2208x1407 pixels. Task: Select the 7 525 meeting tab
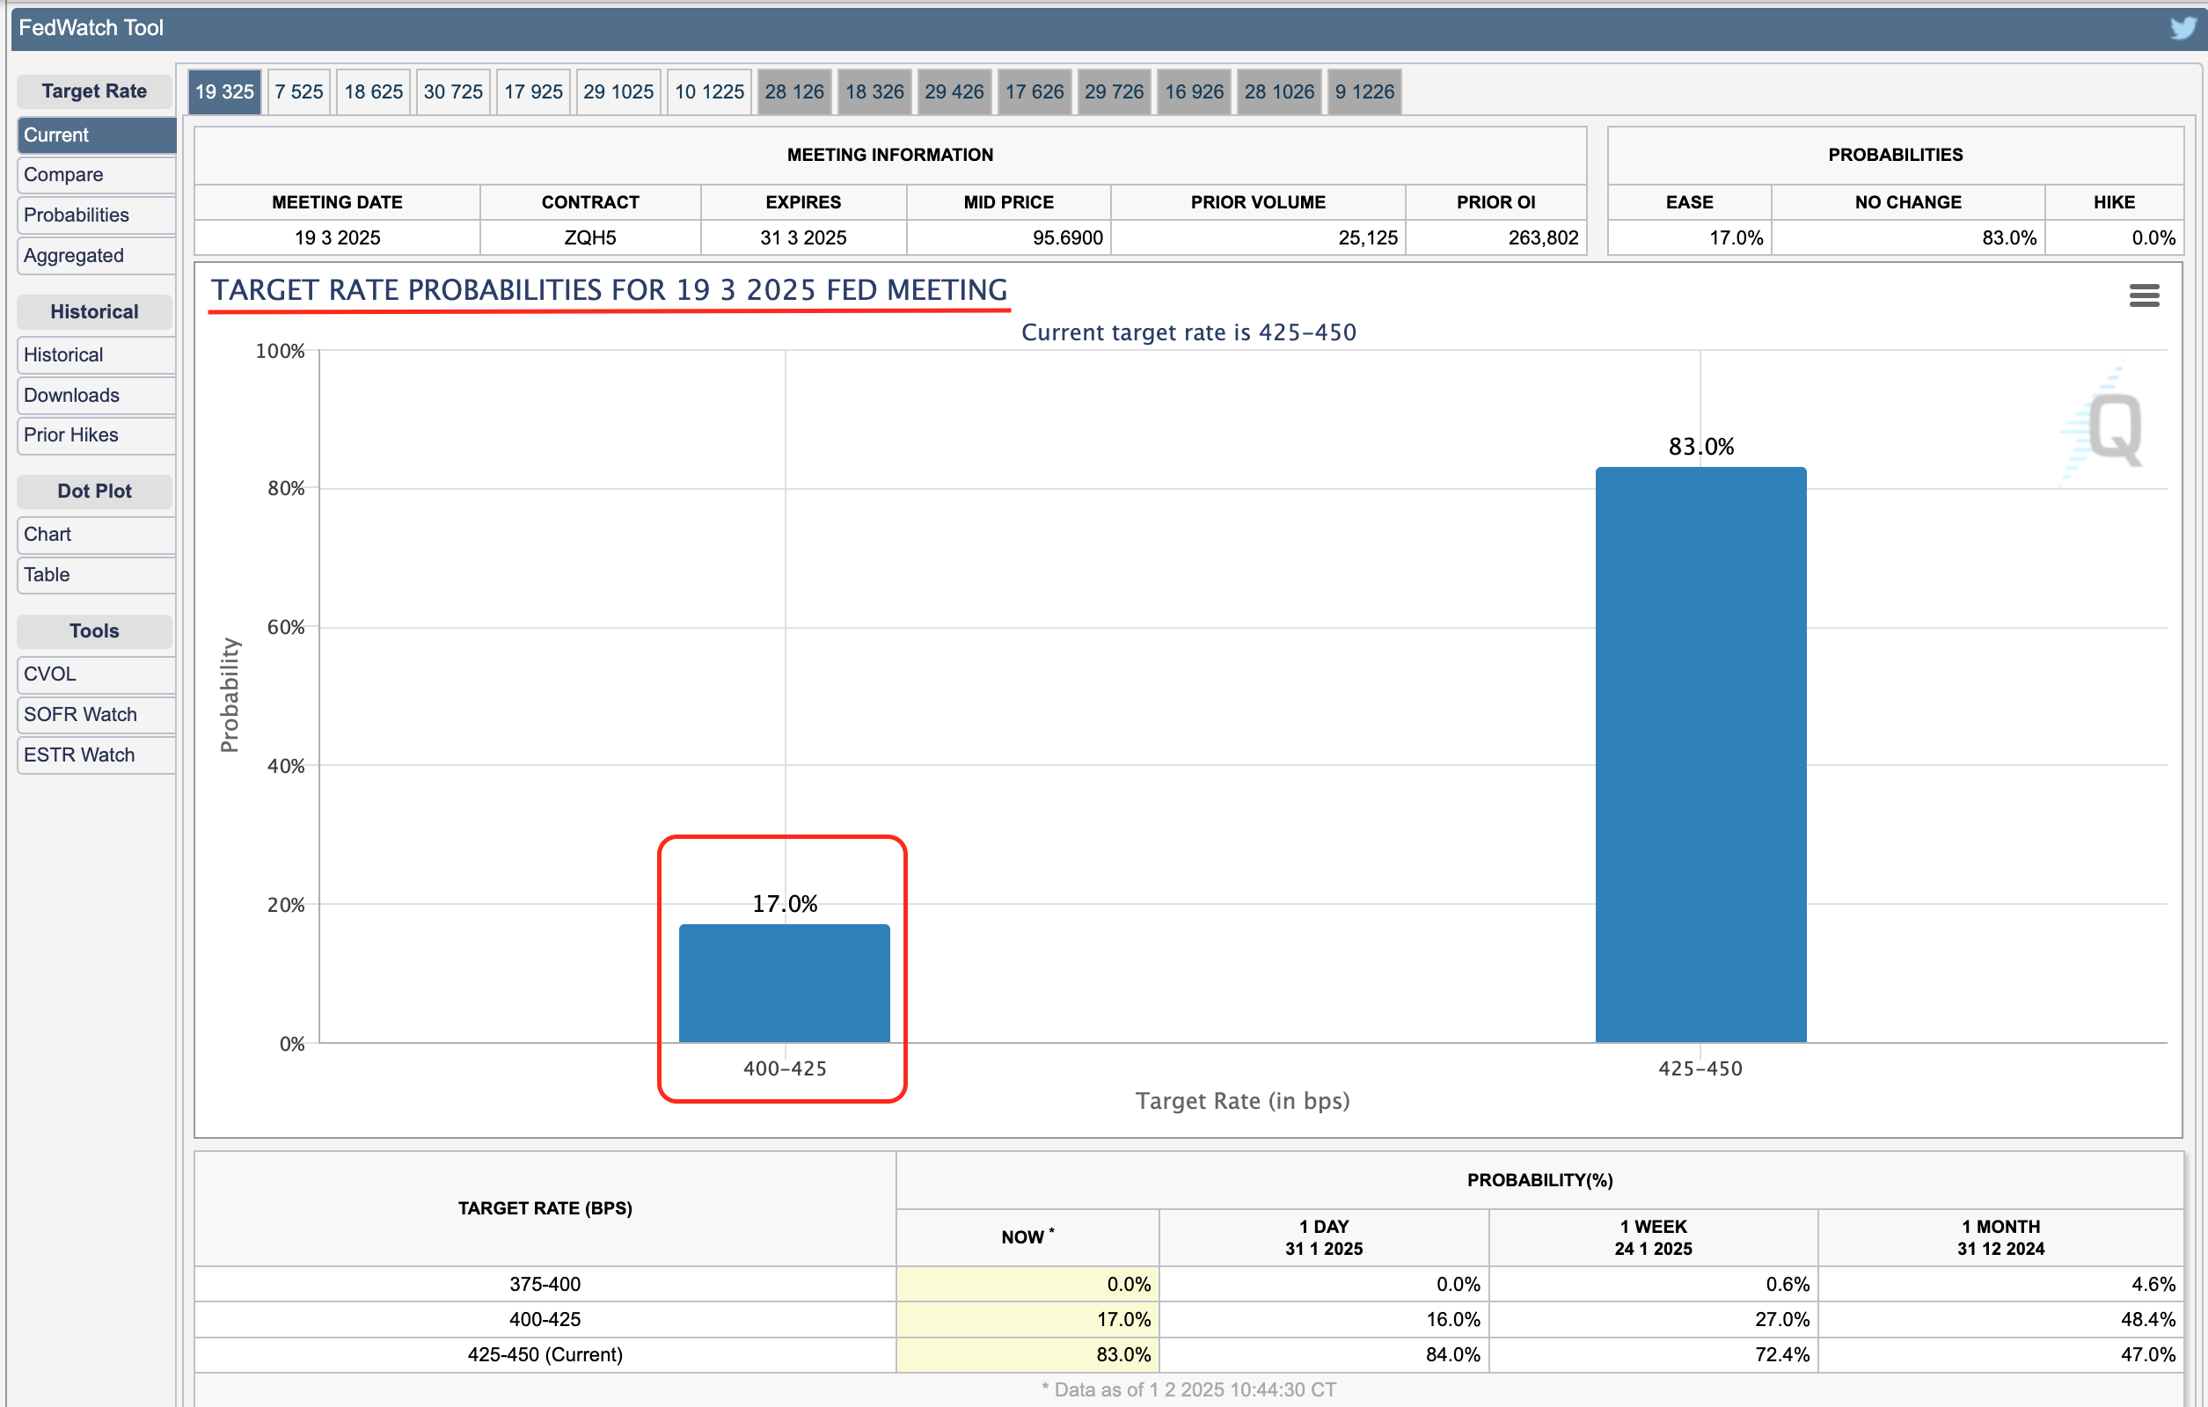coord(299,91)
